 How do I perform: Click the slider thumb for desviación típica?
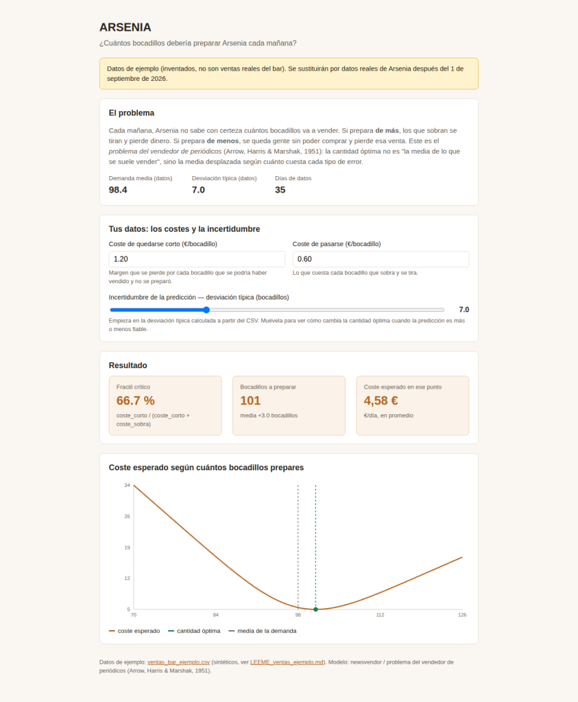point(206,310)
